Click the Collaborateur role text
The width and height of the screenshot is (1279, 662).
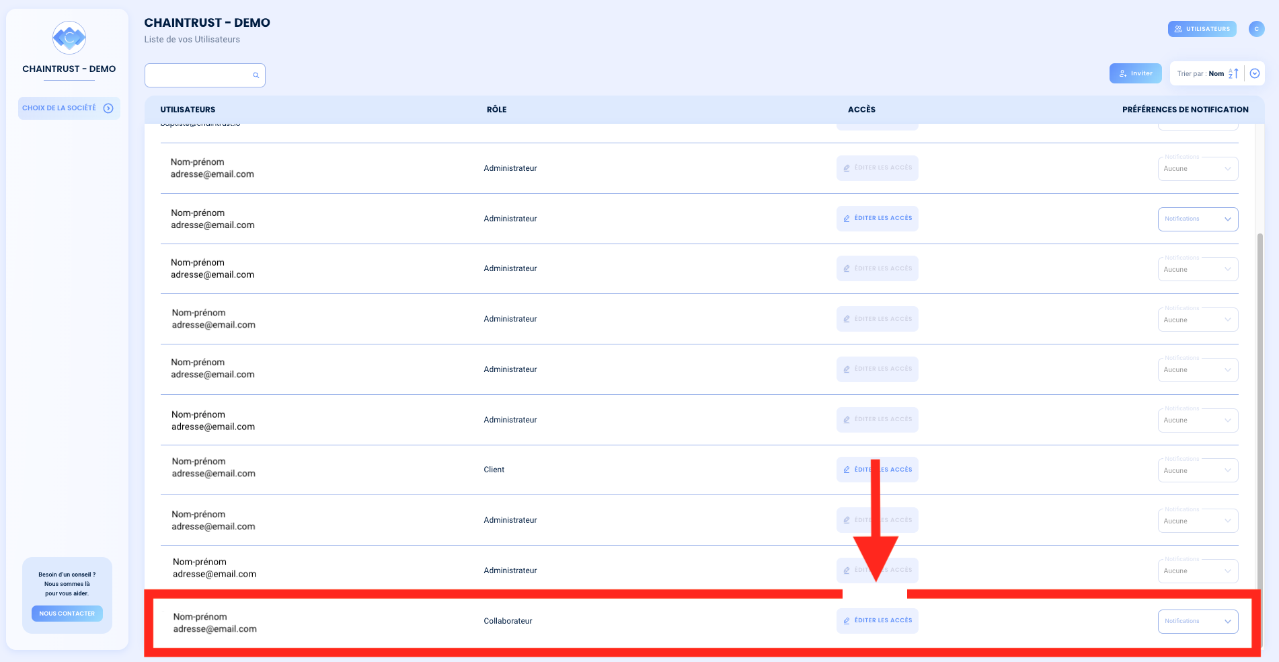pos(508,621)
